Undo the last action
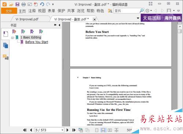183x134 pixels. tap(42, 4)
